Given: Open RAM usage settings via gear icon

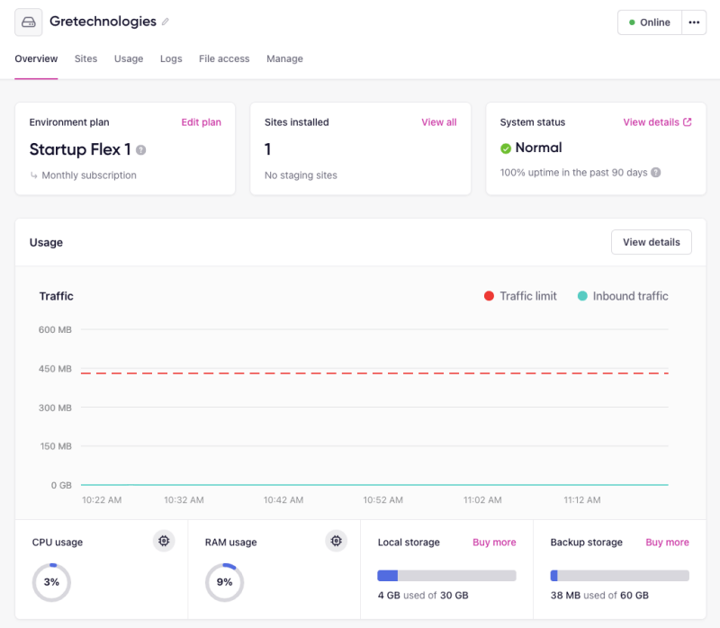Looking at the screenshot, I should click(336, 541).
